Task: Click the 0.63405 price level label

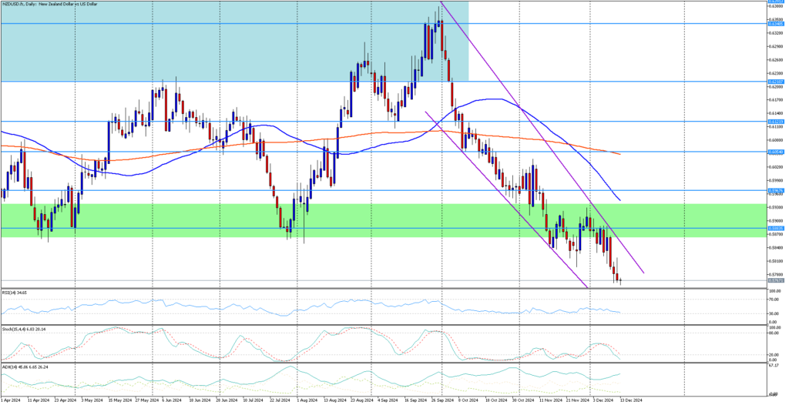Action: pos(776,24)
